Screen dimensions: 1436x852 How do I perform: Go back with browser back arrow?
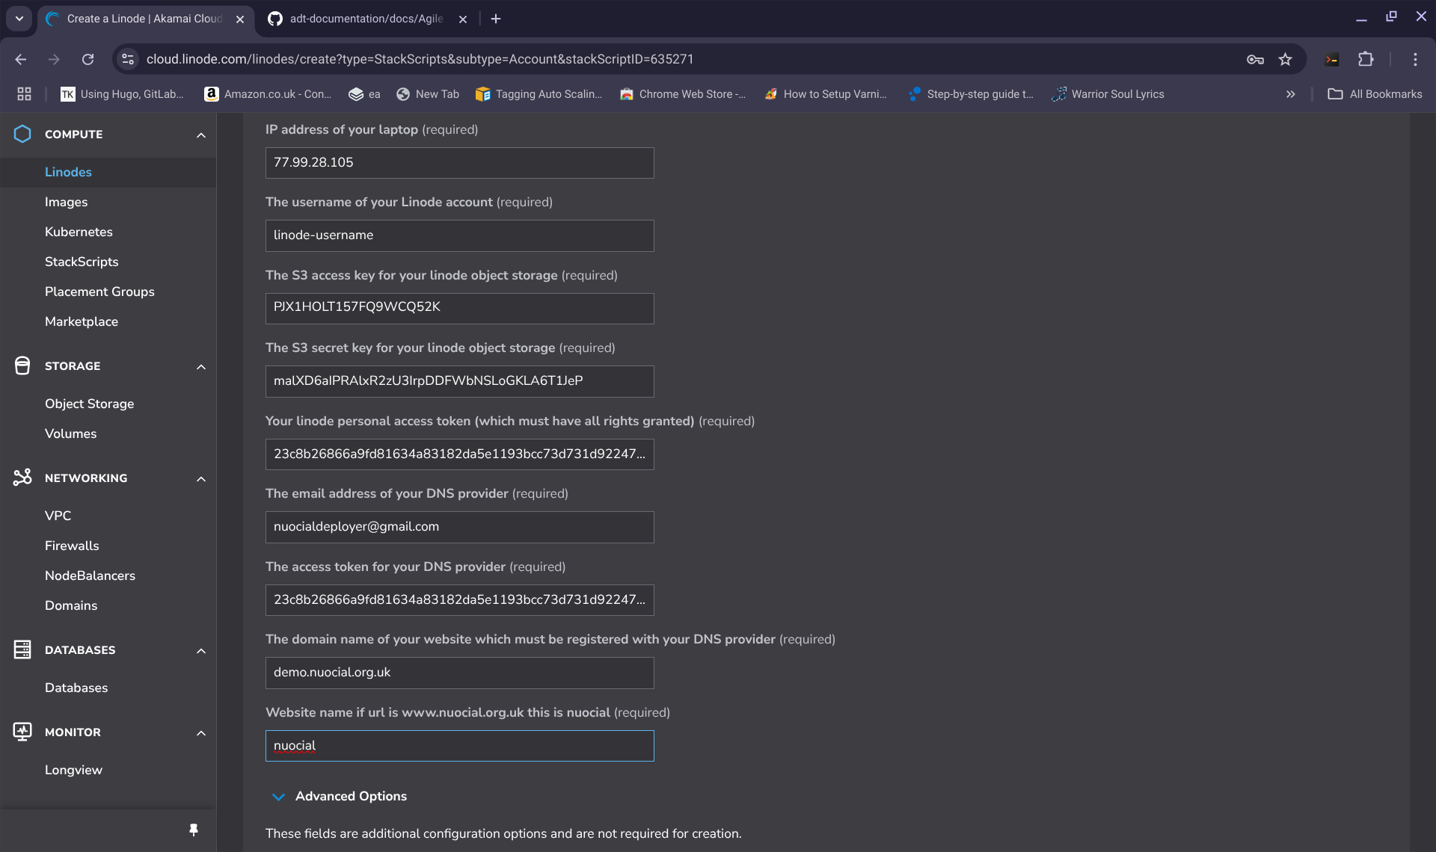click(21, 59)
